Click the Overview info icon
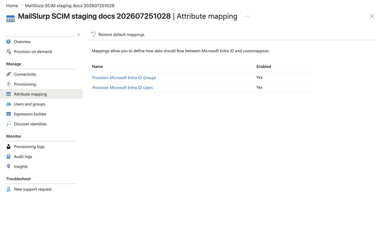Image resolution: width=383 pixels, height=238 pixels. [x=9, y=41]
